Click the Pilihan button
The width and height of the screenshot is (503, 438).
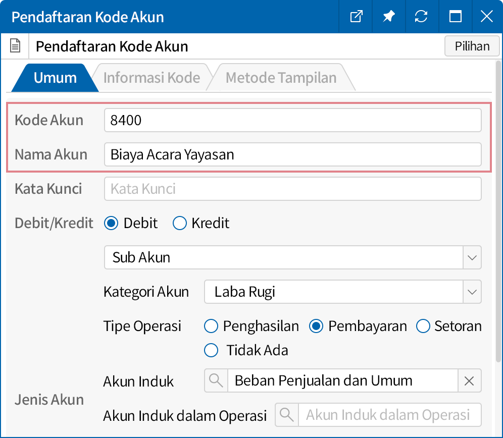472,46
